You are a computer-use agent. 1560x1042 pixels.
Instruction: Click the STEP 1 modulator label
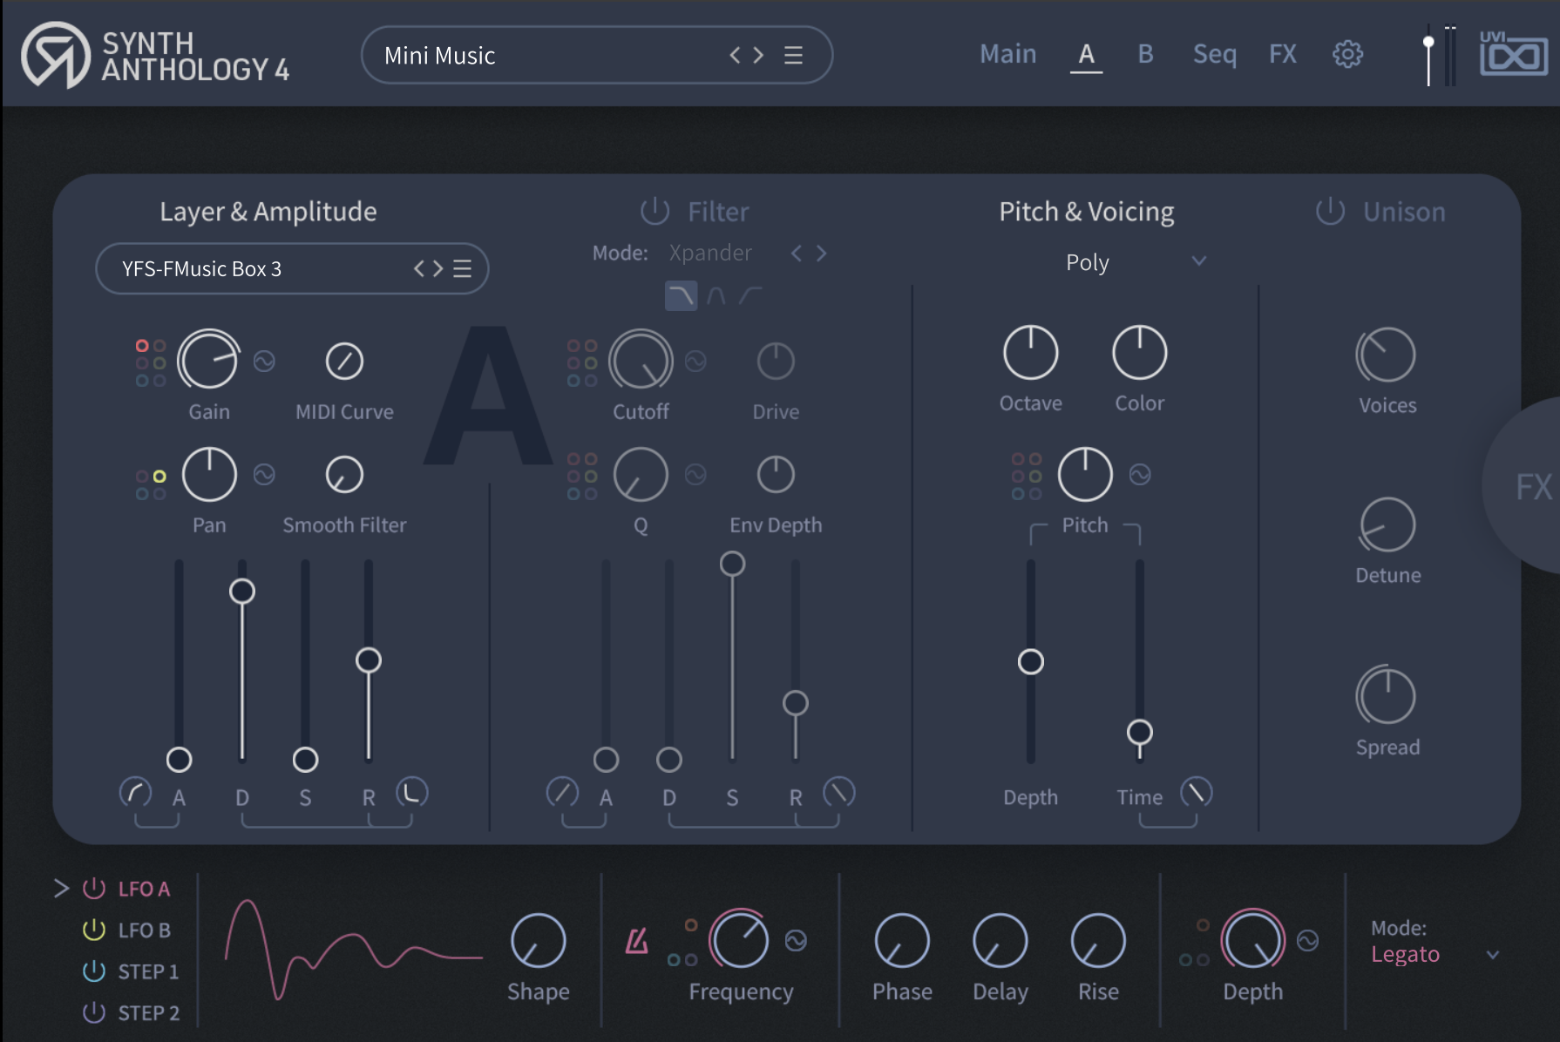pyautogui.click(x=148, y=971)
